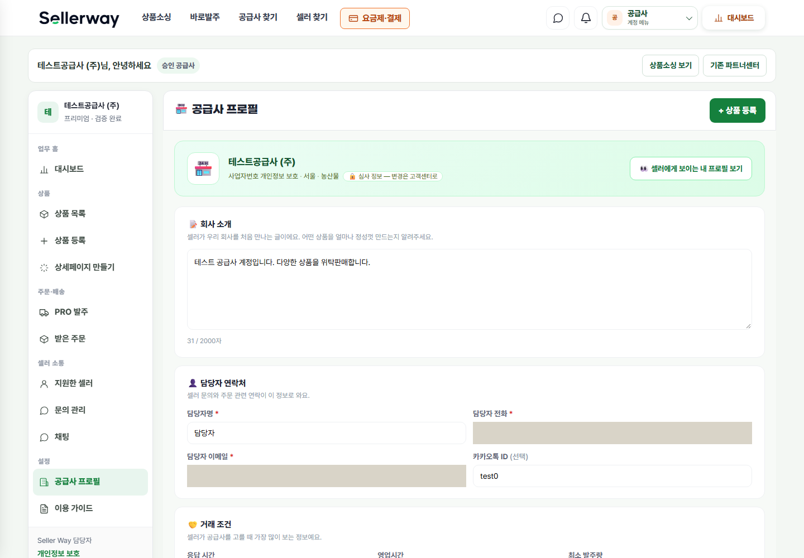Click the + 상품 등록 green button
Screen dimensions: 804x558
point(738,110)
